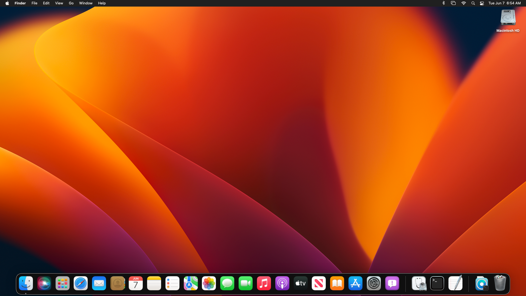Select the Macintosh HD desktop drive

(x=508, y=18)
